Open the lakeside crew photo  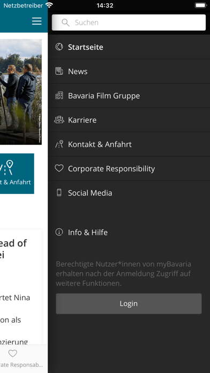(x=21, y=92)
